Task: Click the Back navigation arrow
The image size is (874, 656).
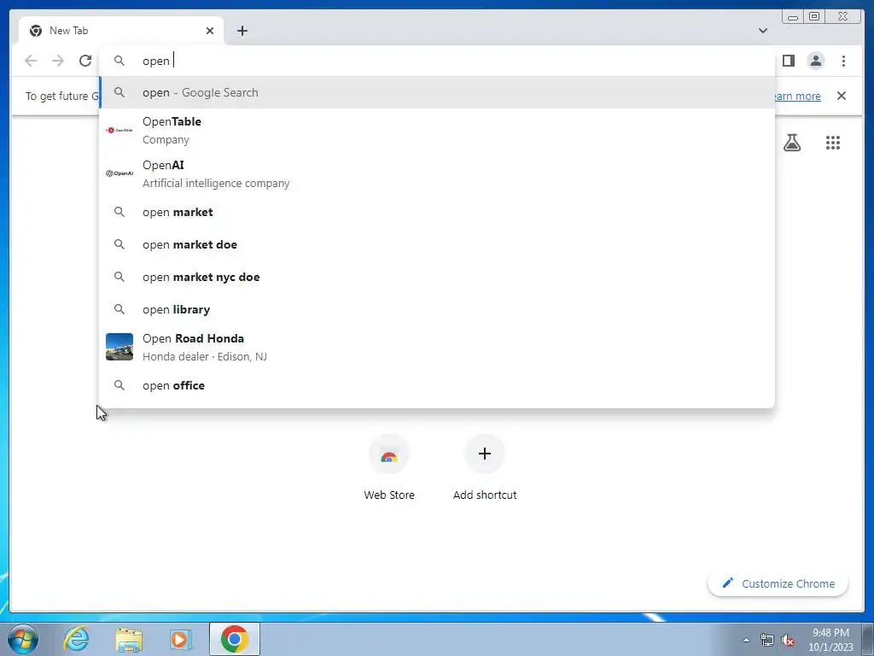Action: click(31, 61)
